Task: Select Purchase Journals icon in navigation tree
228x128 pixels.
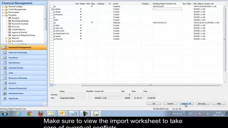Action: (10, 21)
